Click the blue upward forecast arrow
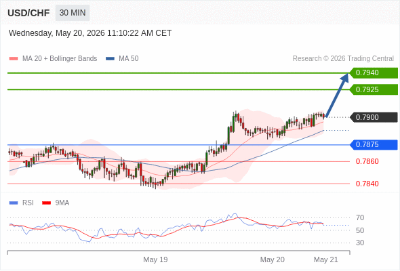The width and height of the screenshot is (400, 271). [337, 96]
